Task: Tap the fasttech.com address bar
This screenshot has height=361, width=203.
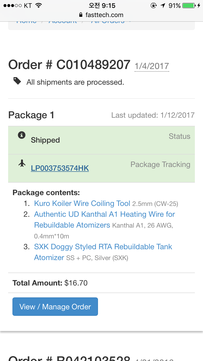Action: [x=104, y=15]
